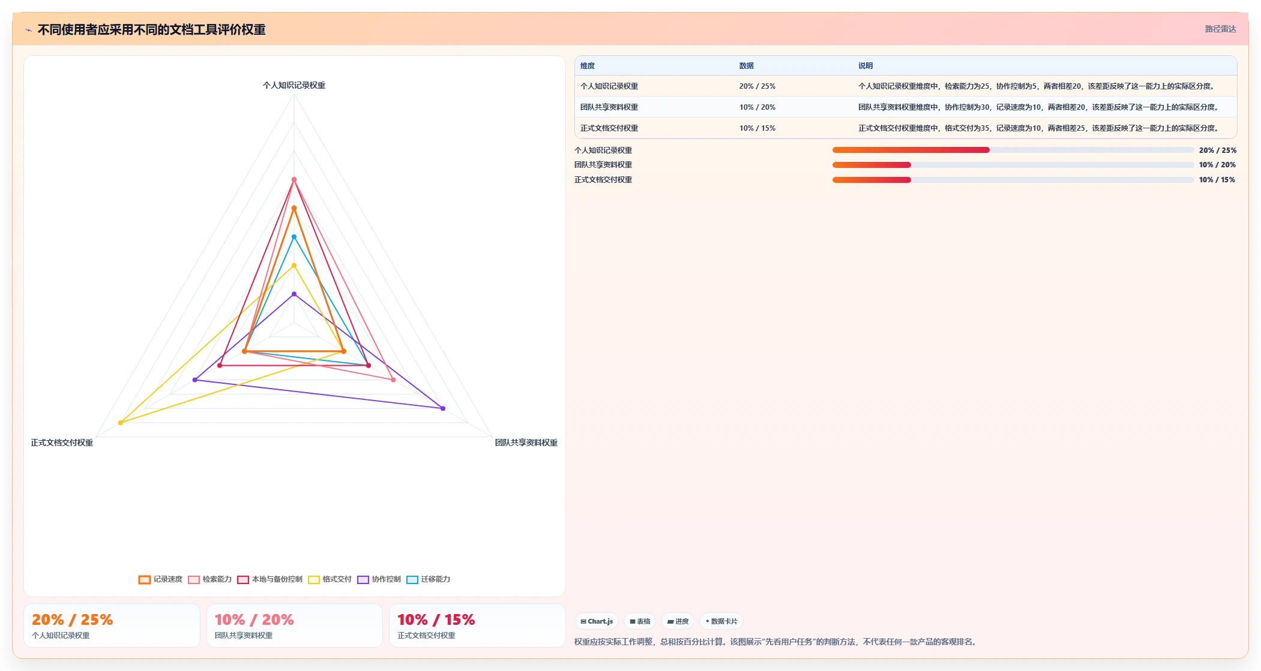The height and width of the screenshot is (671, 1261).
Task: Click radar axis label 正式文档交付权重
Action: (62, 443)
